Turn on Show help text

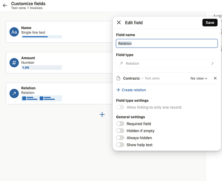pyautogui.click(x=120, y=145)
